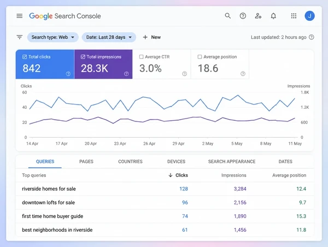328x247 pixels.
Task: Open the notifications bell
Action: 273,16
